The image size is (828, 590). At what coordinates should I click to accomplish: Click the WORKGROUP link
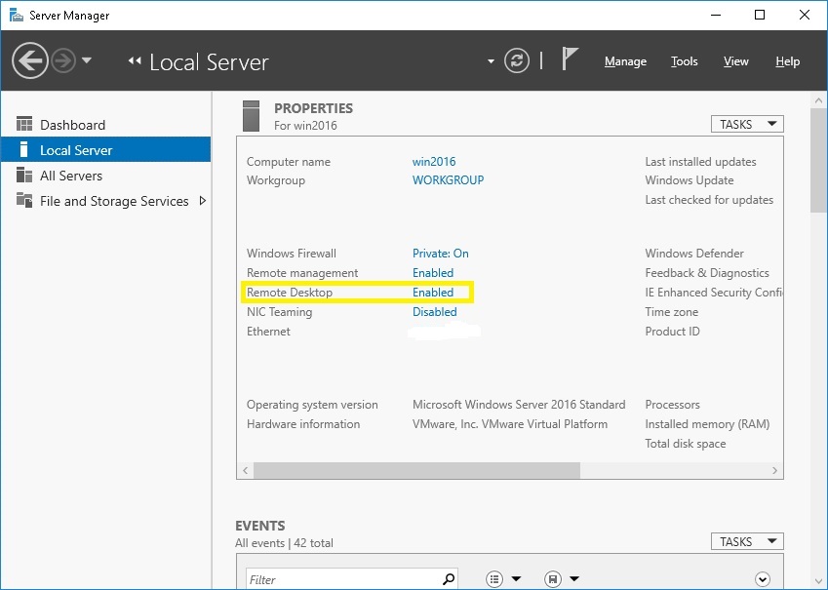tap(448, 180)
